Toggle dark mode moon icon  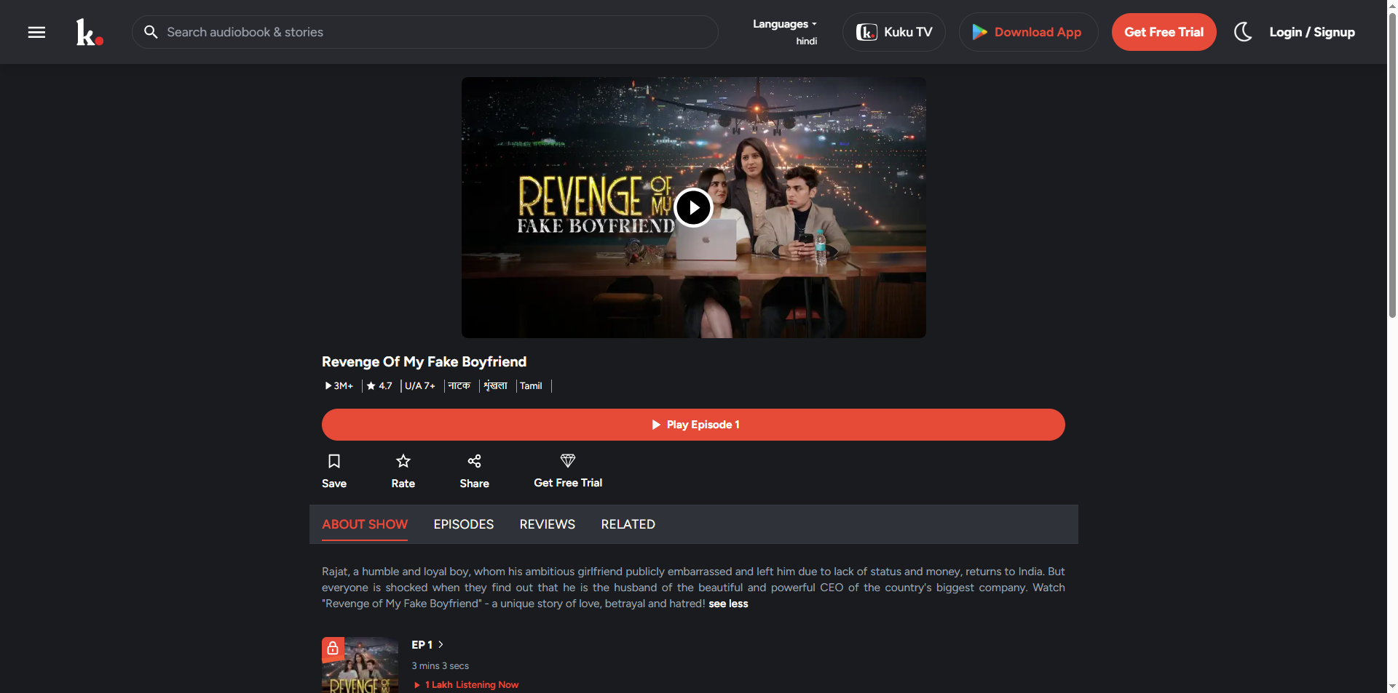tap(1242, 32)
